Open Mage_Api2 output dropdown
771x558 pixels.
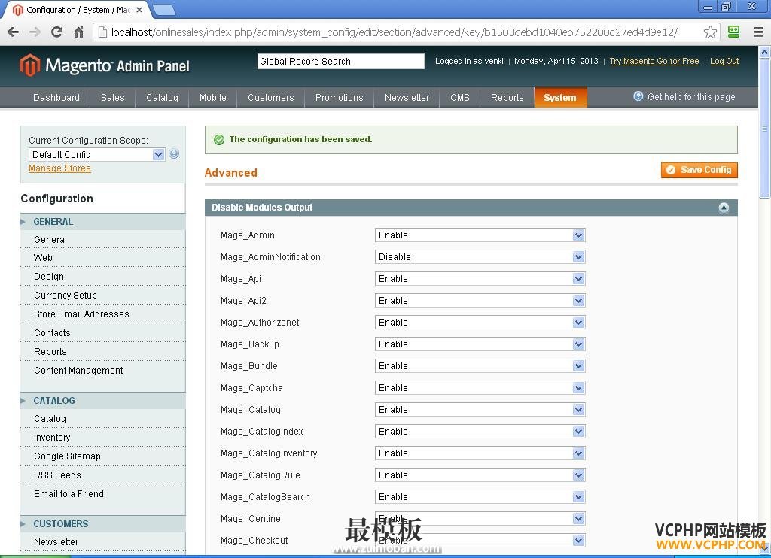pos(480,301)
